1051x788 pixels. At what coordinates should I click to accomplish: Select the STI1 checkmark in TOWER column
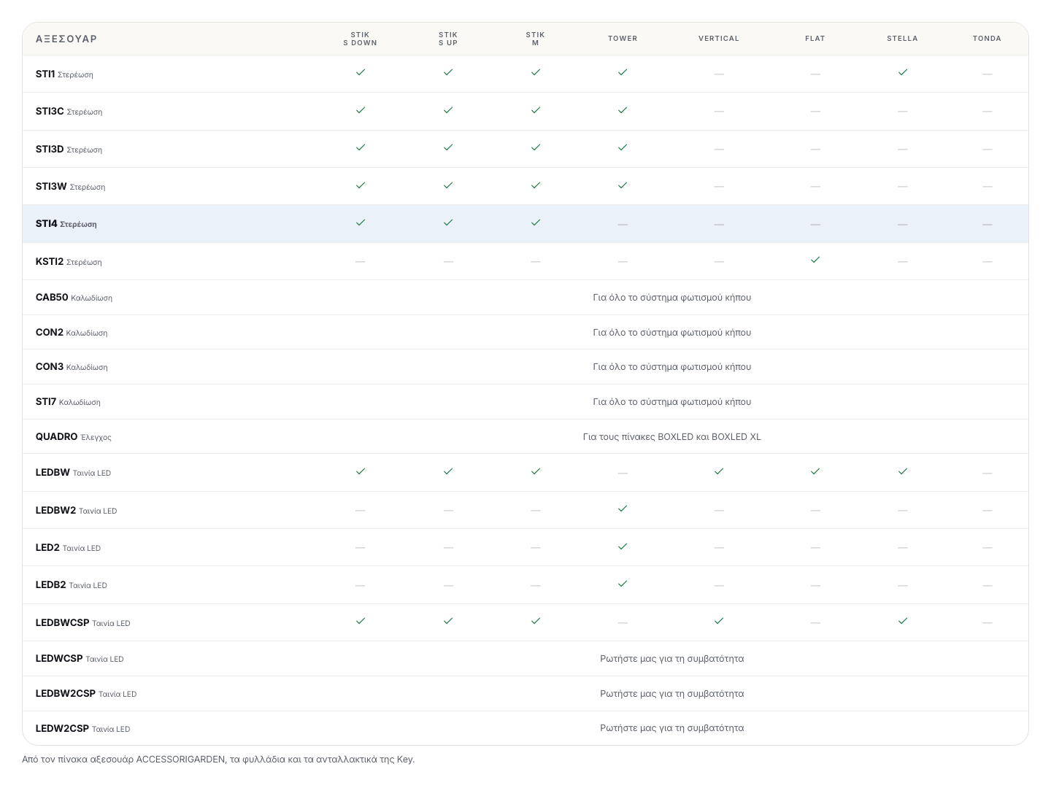click(x=623, y=72)
